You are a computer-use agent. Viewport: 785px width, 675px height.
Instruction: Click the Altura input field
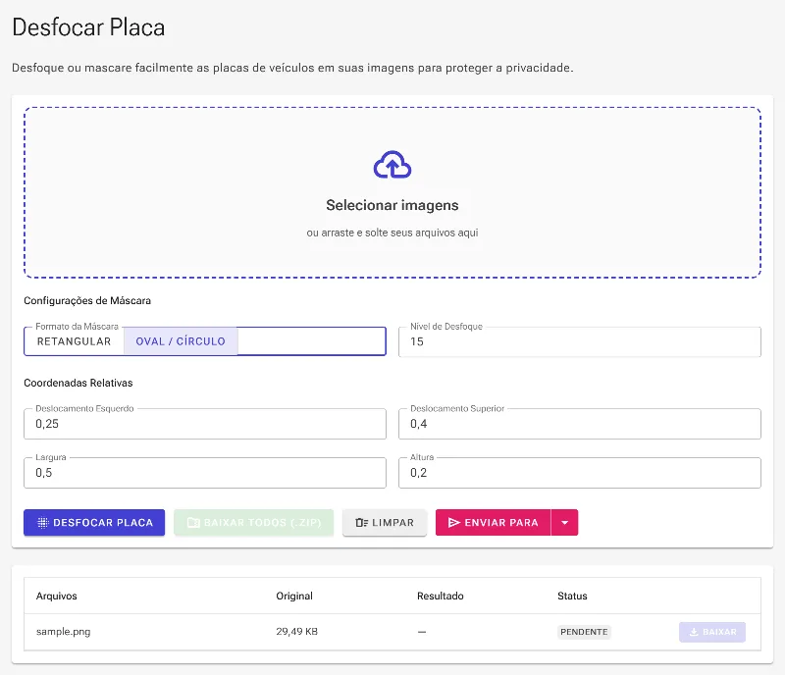[580, 473]
